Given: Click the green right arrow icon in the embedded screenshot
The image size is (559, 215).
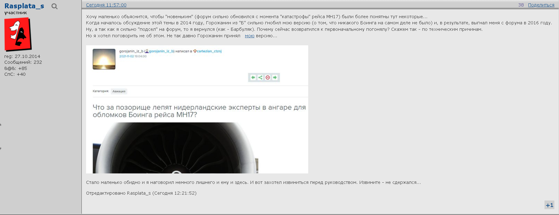Looking at the screenshot, I should pyautogui.click(x=275, y=77).
